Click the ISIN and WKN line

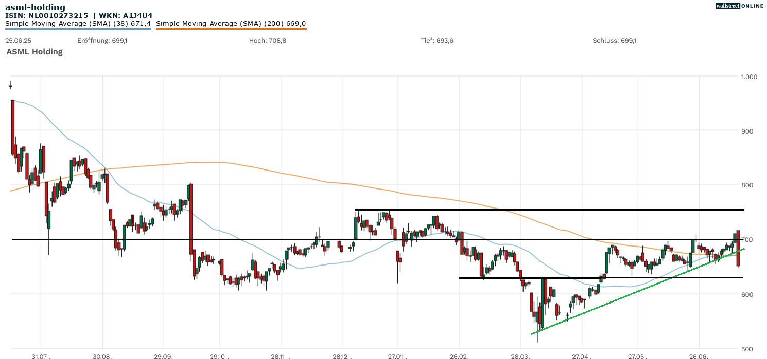point(78,16)
